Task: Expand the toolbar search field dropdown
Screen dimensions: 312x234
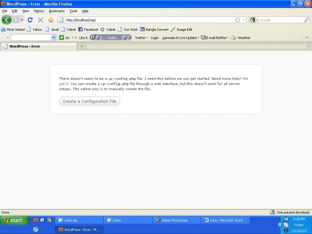Action: coord(53,37)
